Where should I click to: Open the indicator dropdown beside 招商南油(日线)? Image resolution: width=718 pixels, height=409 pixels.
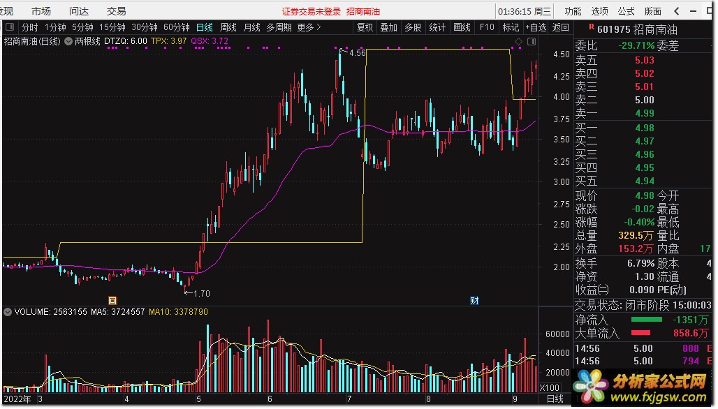(x=68, y=41)
